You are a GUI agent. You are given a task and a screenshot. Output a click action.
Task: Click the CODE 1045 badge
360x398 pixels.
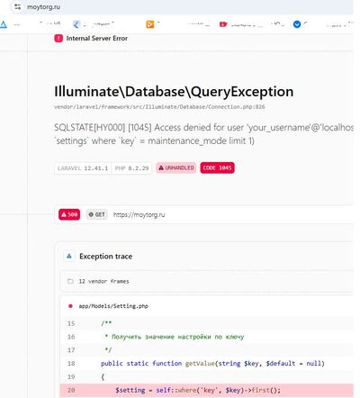[217, 167]
